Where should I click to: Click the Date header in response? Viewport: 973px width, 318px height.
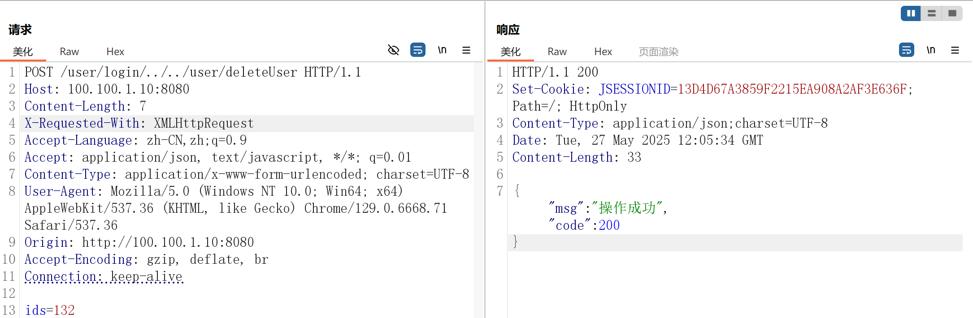[x=638, y=140]
